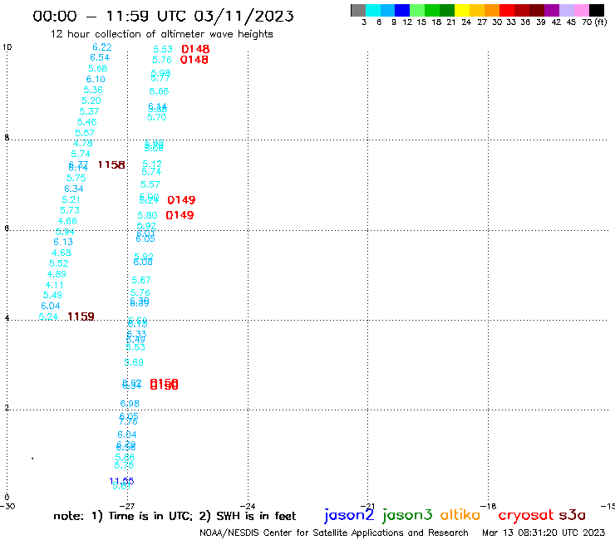
Task: Click the 4.68 wave height value
Action: tap(61, 253)
